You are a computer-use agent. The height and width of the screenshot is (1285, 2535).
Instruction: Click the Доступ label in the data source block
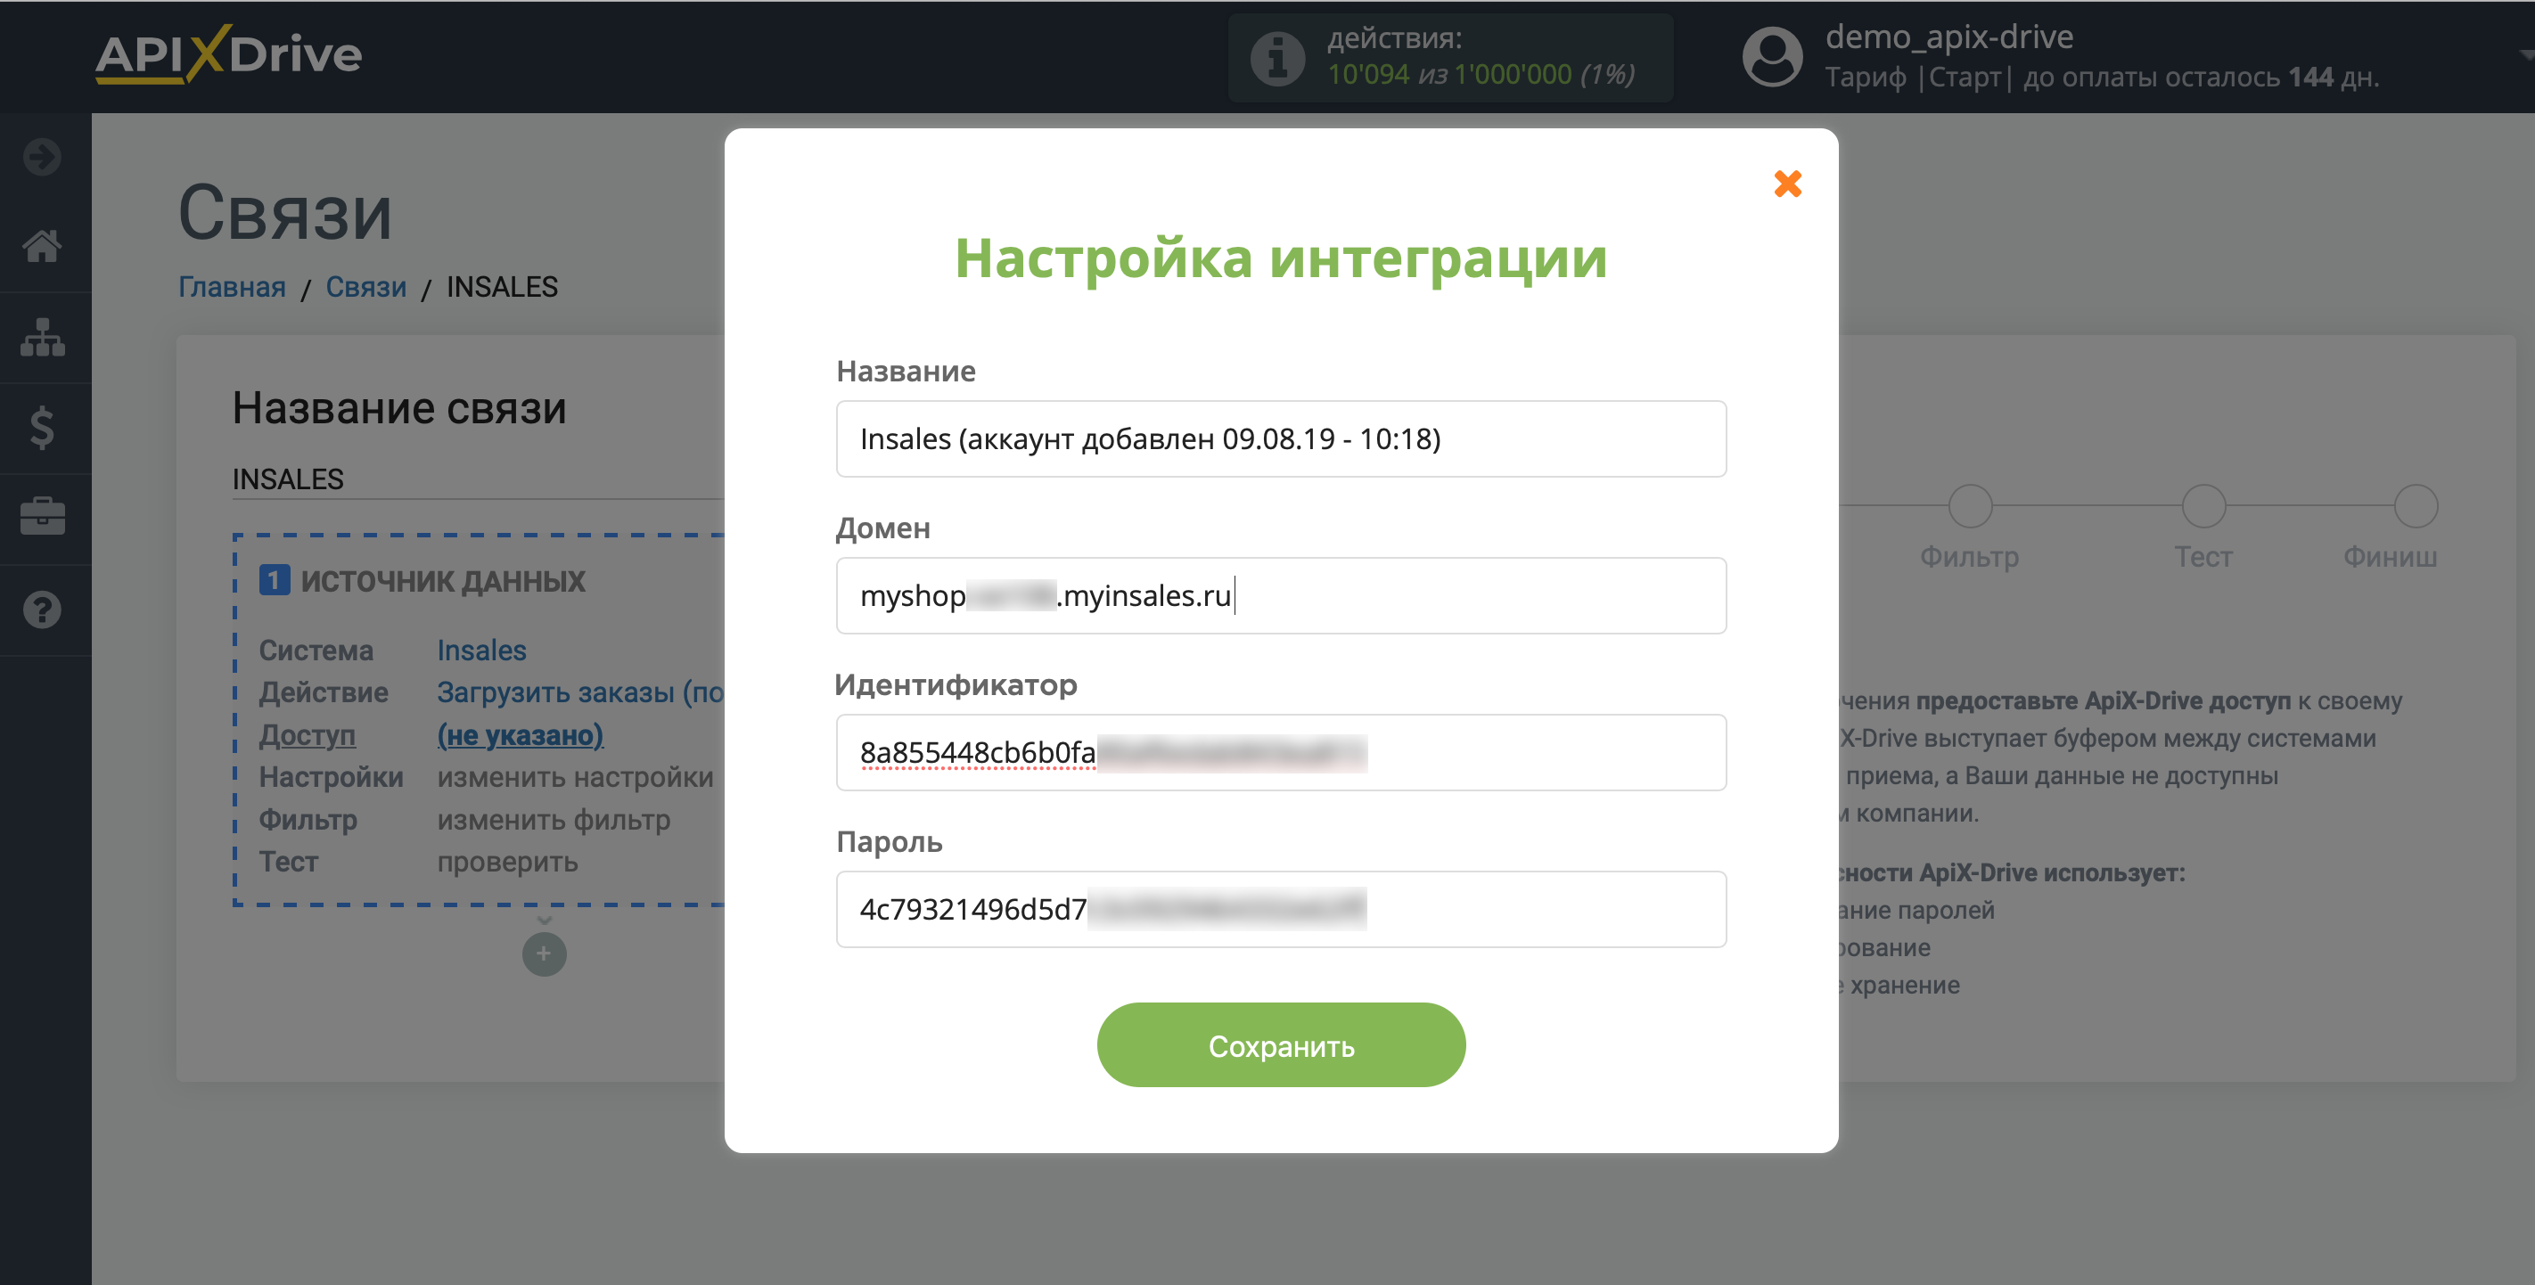307,735
